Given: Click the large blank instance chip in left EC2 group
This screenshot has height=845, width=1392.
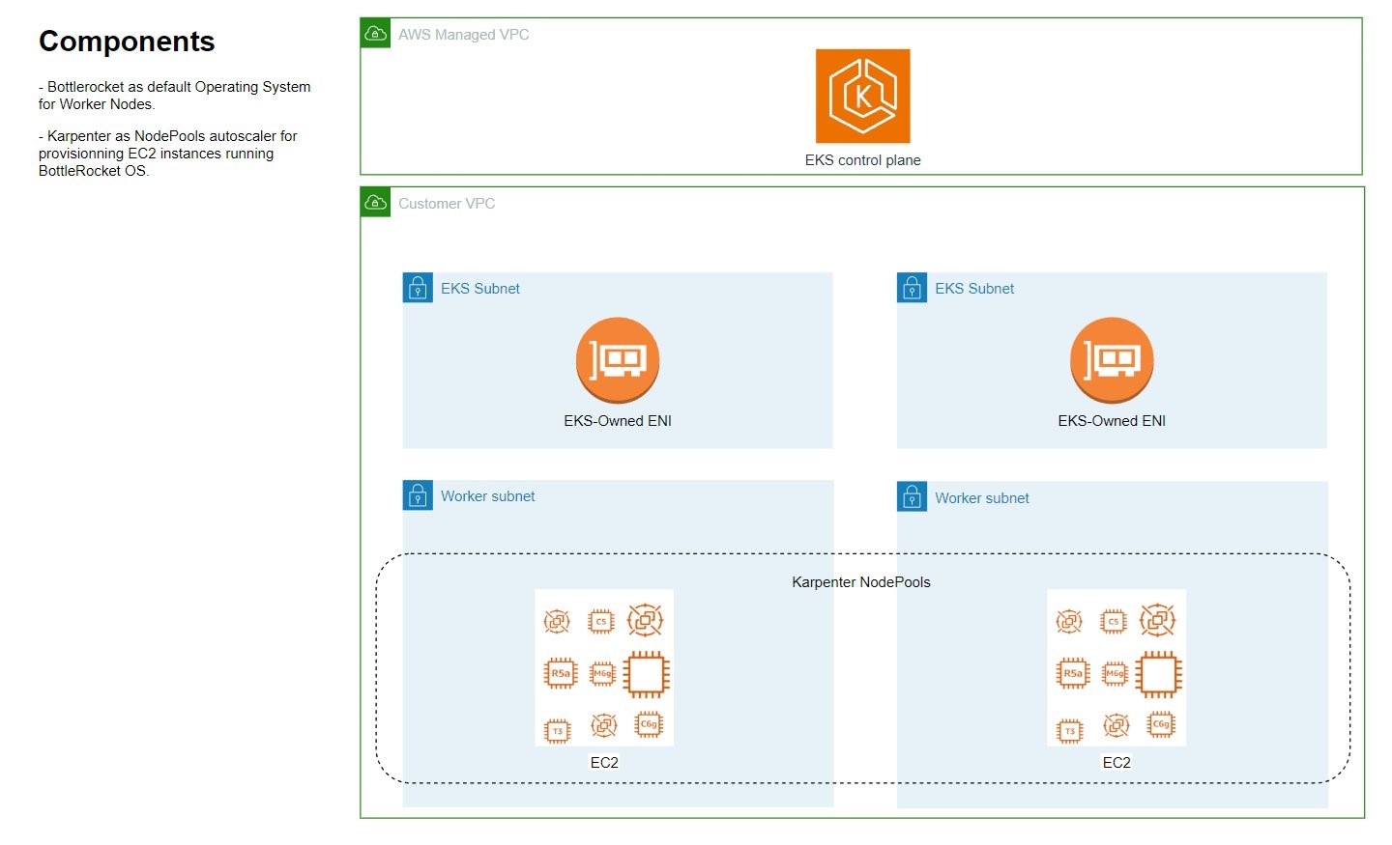Looking at the screenshot, I should [647, 674].
